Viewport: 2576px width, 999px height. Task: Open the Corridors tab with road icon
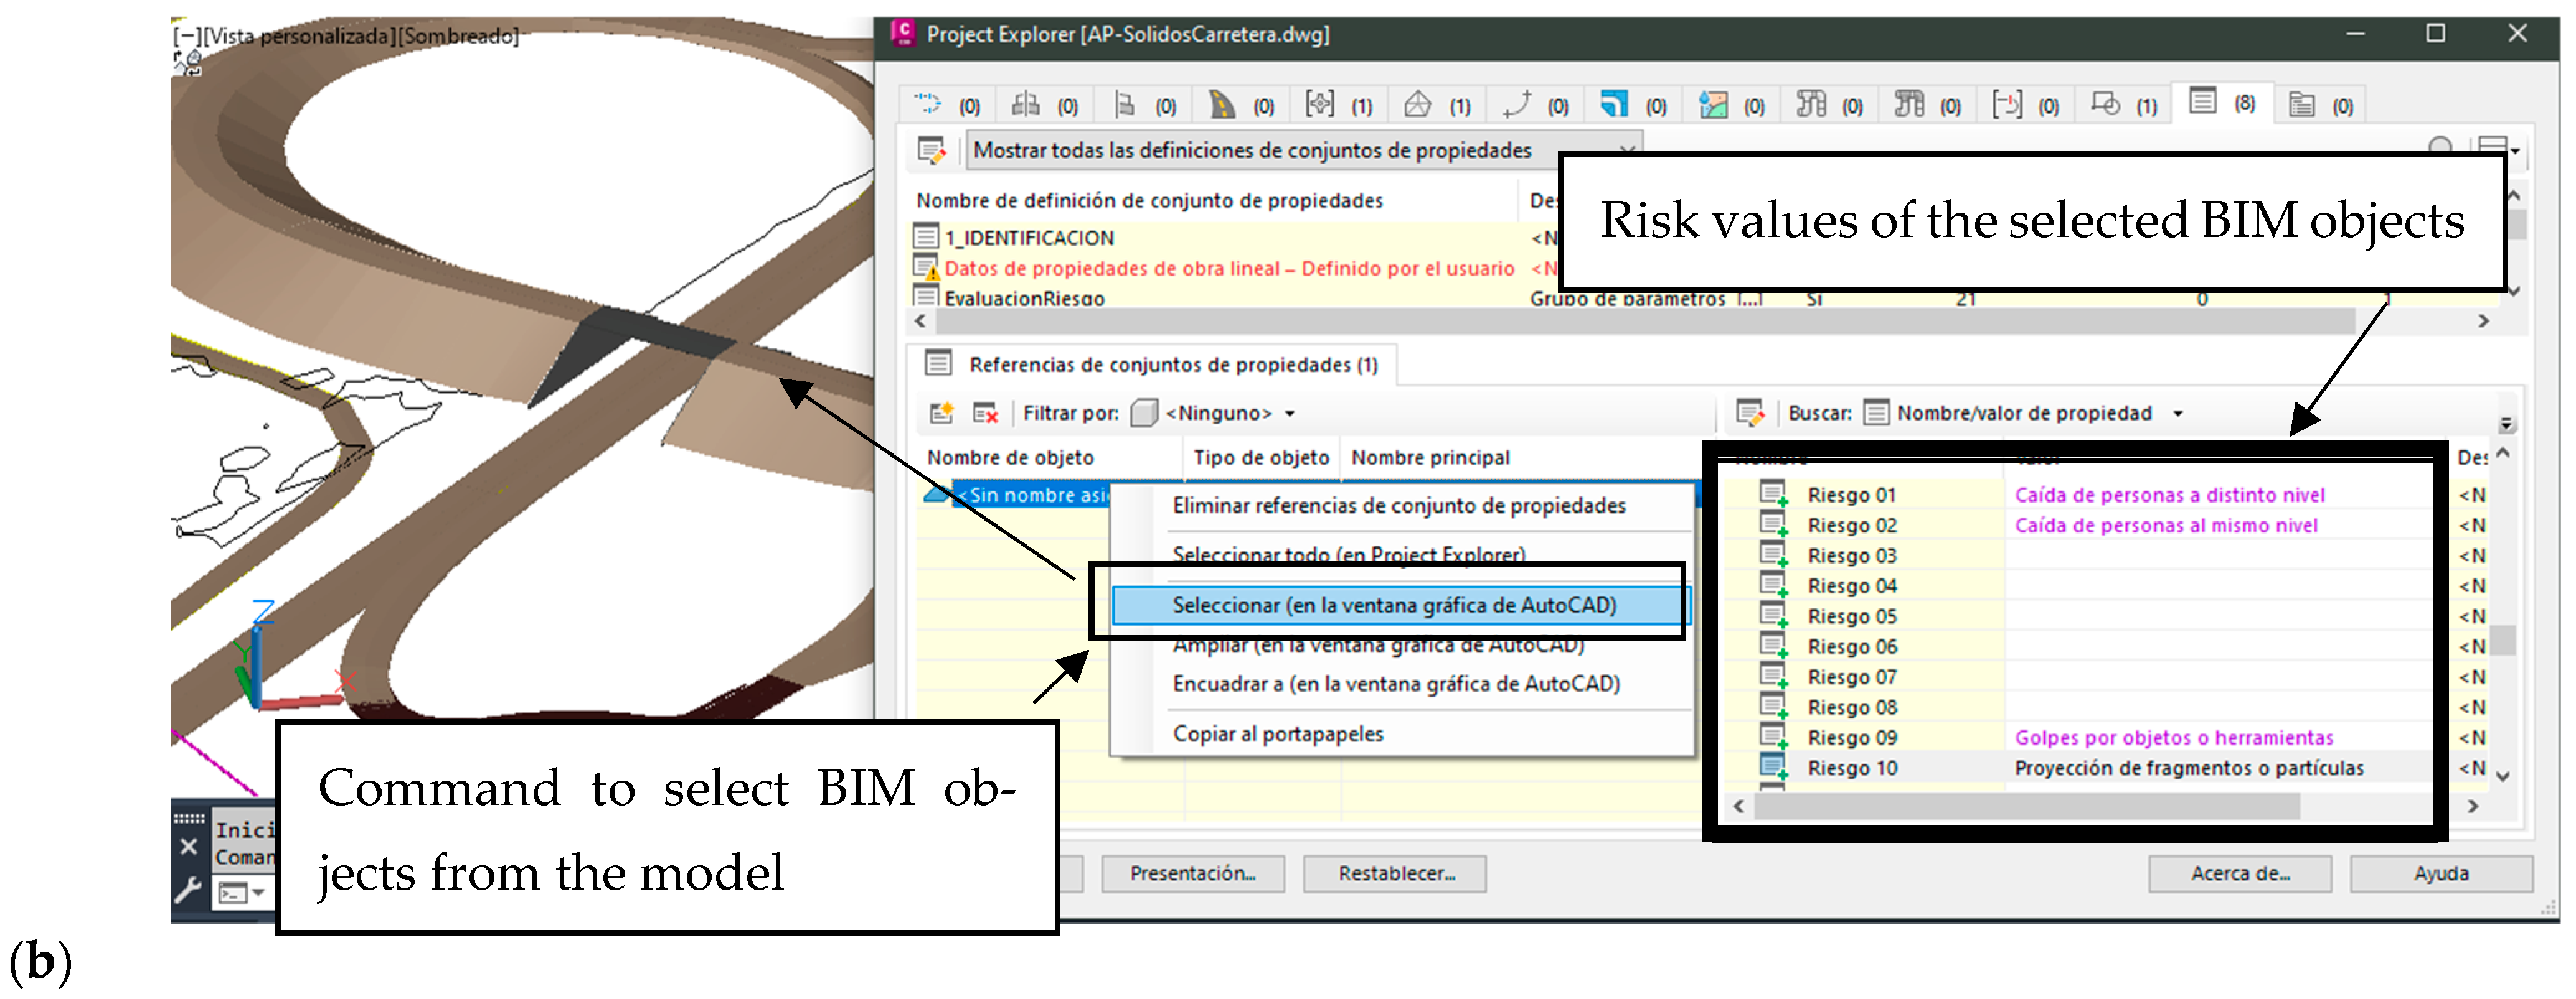[x=1221, y=104]
